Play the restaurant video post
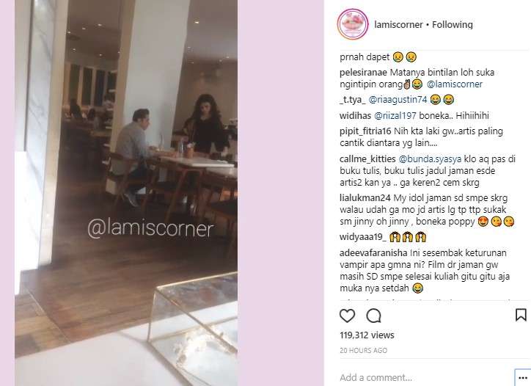Screen dimensions: 531x386 [x=126, y=193]
